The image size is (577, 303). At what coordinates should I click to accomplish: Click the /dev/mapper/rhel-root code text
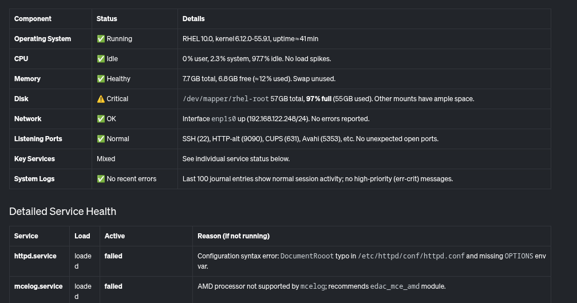click(x=226, y=99)
